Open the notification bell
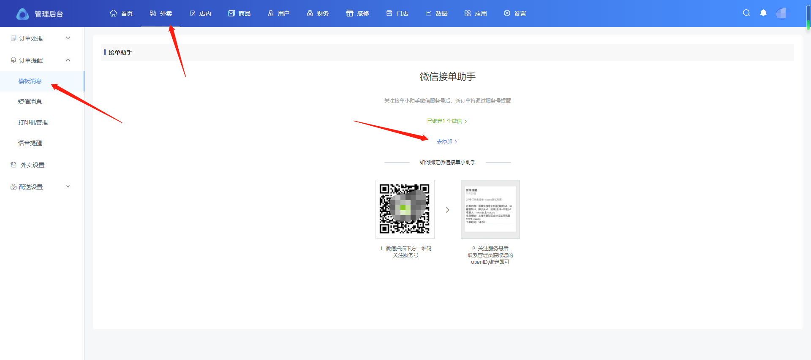Viewport: 811px width, 360px height. pos(763,13)
